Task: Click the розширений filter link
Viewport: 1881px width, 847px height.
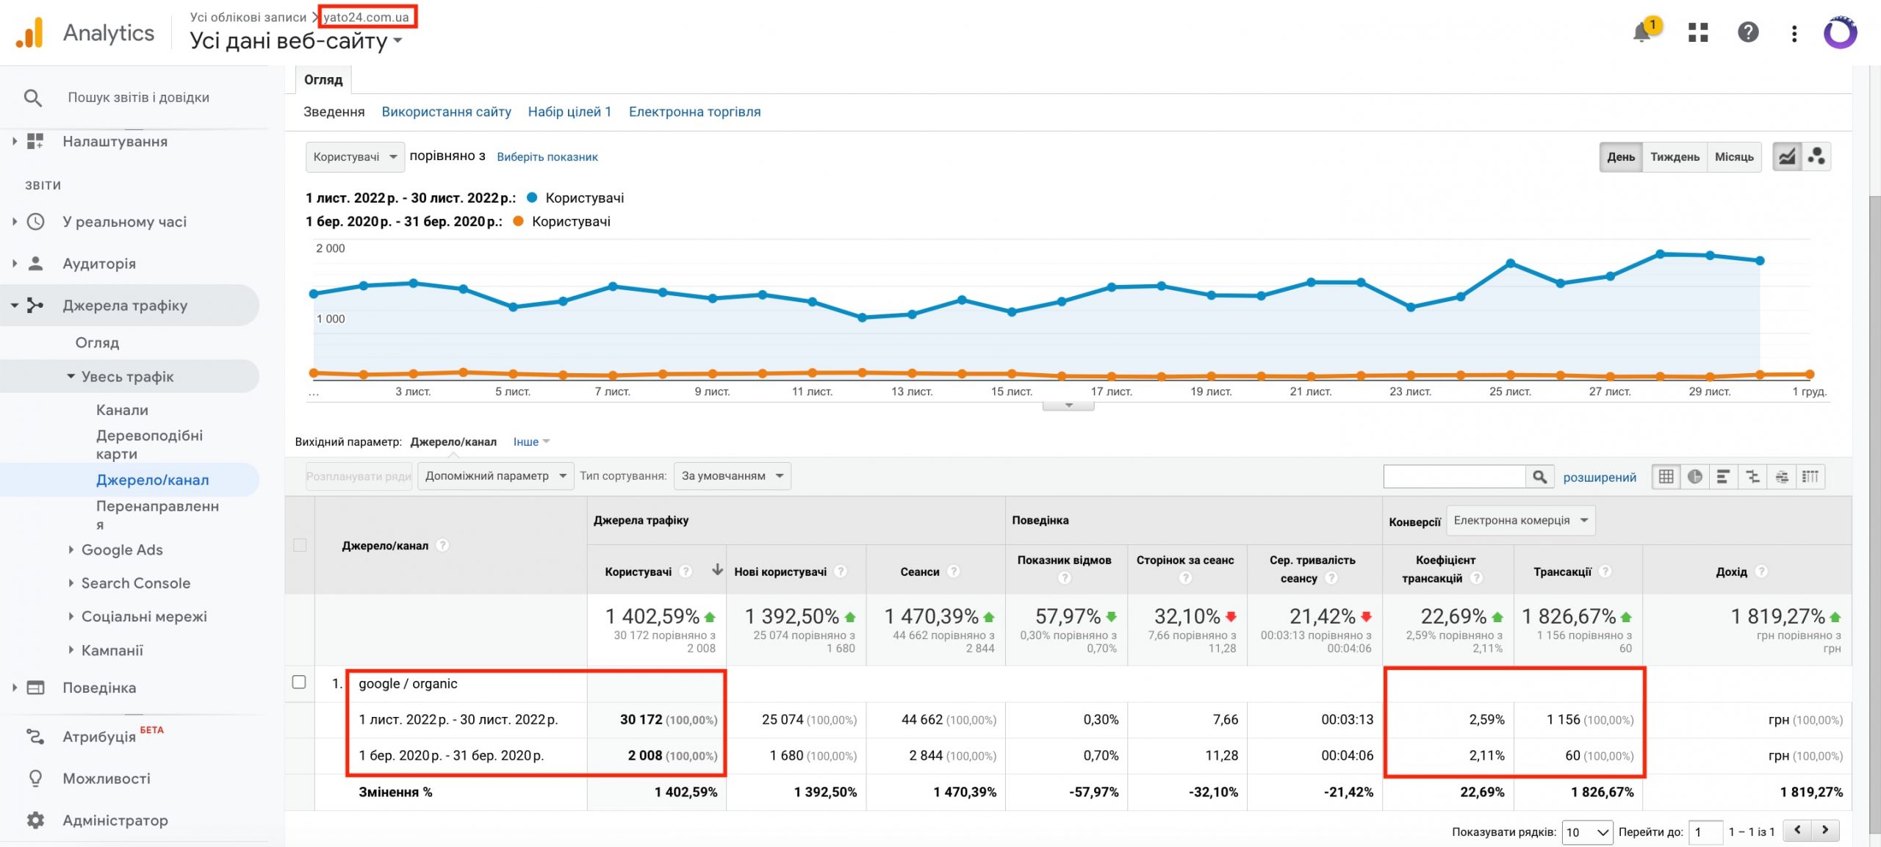Action: (x=1600, y=477)
